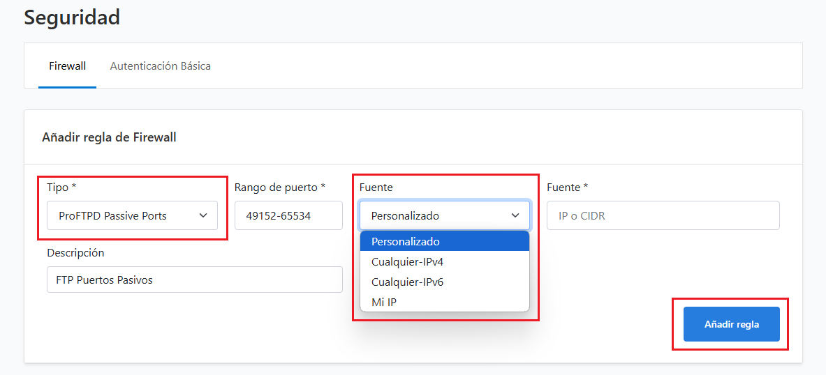The width and height of the screenshot is (826, 375).
Task: Click the Descripción field label
Action: click(x=76, y=252)
